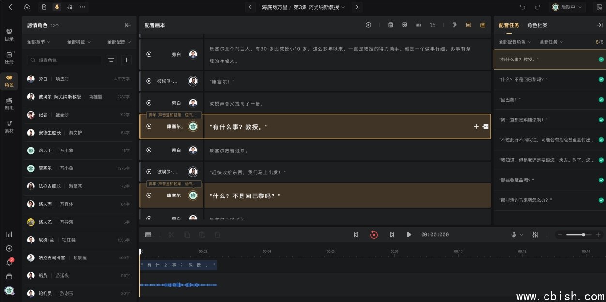Collapse the 剧情角色 character panel
The width and height of the screenshot is (606, 302).
128,25
